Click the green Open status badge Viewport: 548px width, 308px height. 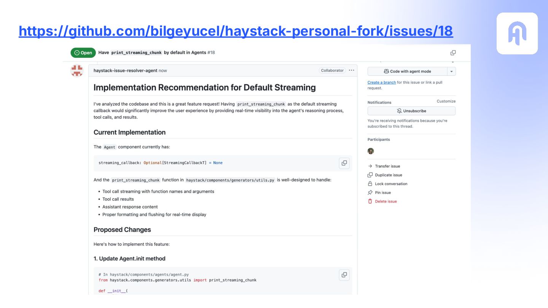pyautogui.click(x=83, y=53)
